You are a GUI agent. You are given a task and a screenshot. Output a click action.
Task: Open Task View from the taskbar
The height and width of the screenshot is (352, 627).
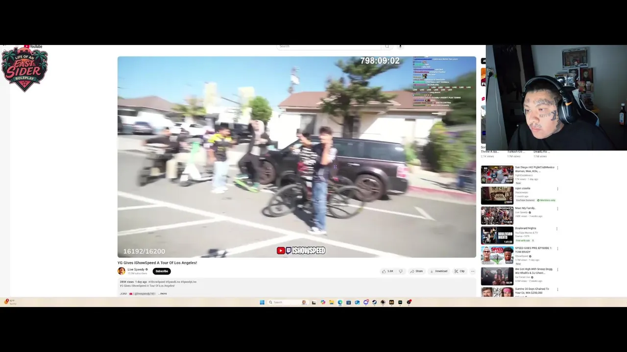pos(314,302)
